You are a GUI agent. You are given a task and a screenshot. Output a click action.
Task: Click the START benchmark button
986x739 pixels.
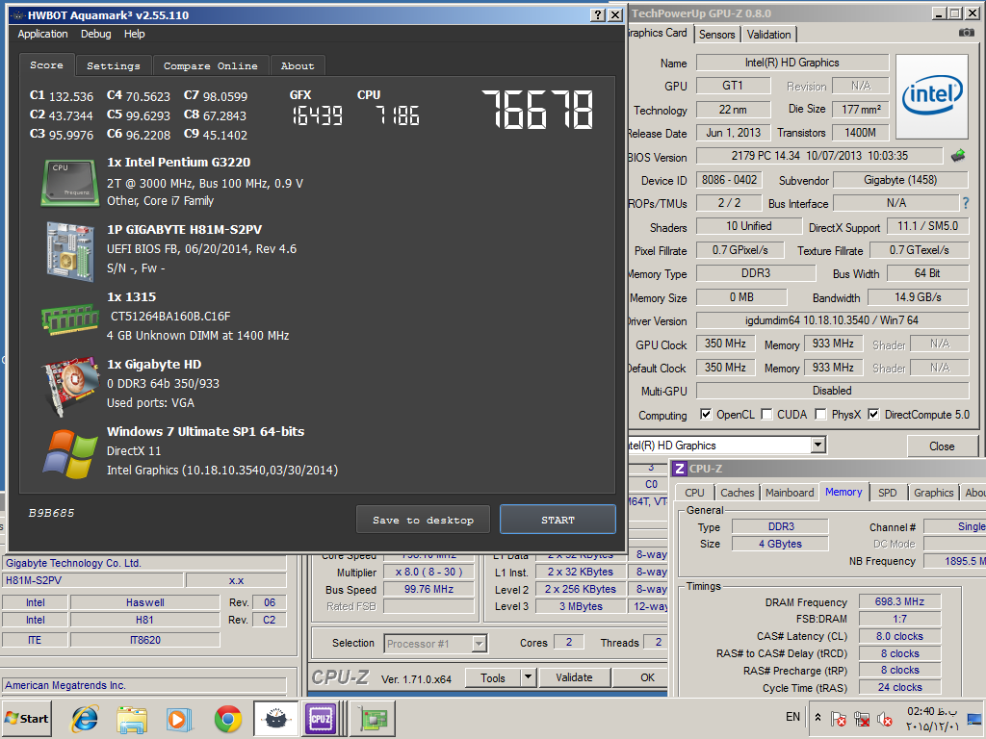click(x=558, y=520)
